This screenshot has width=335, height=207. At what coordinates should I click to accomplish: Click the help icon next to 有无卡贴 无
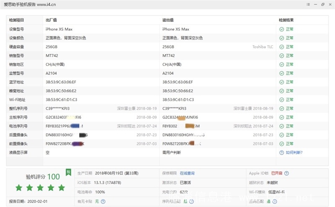click(x=103, y=202)
